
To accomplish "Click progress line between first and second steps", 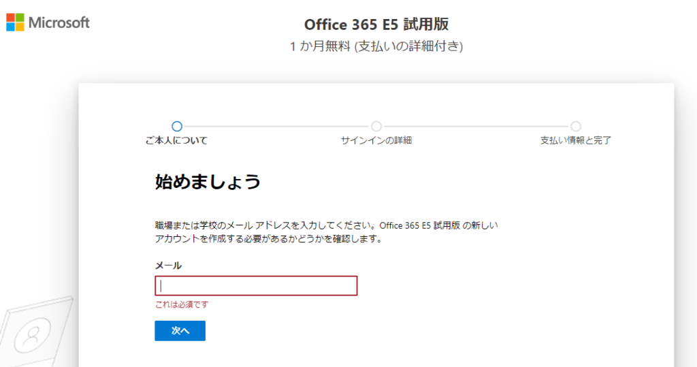I will (276, 127).
